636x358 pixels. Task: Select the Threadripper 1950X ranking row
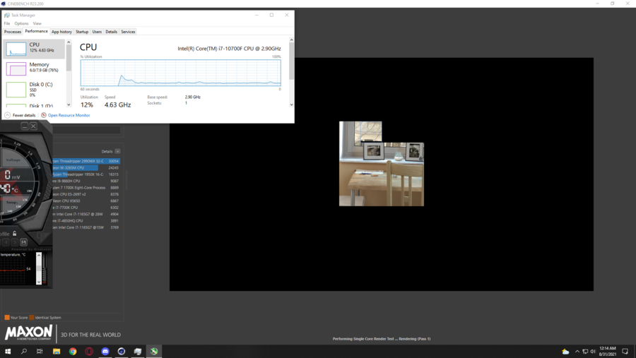[86, 174]
